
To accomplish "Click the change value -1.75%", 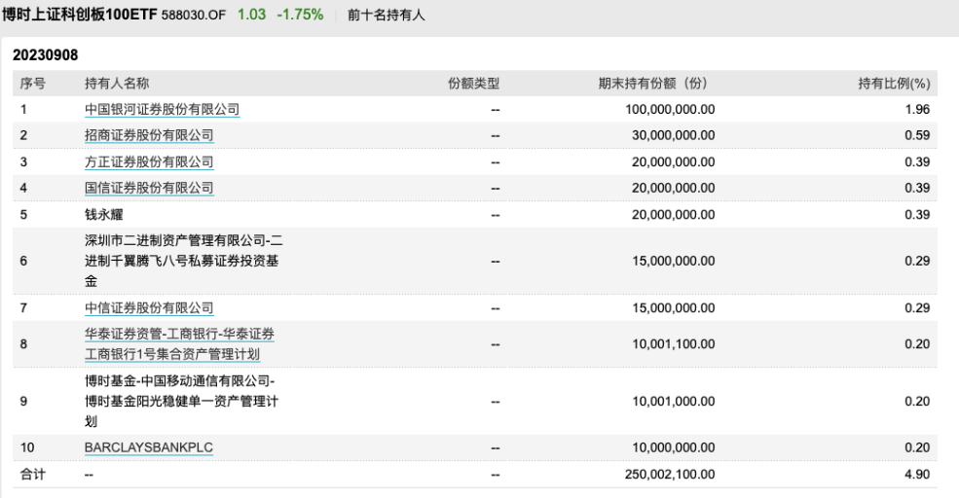I will pyautogui.click(x=300, y=15).
